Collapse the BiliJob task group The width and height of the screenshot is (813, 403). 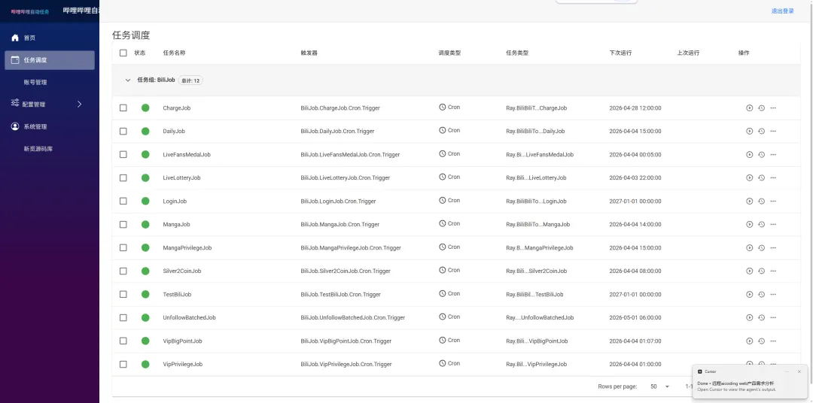[x=128, y=80]
